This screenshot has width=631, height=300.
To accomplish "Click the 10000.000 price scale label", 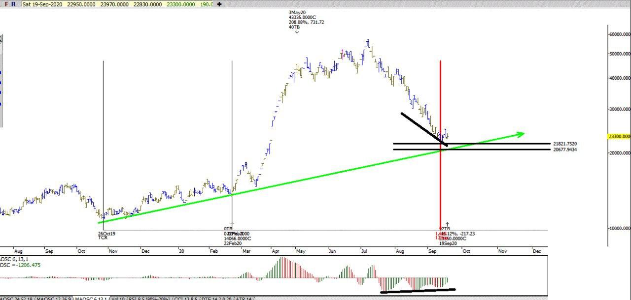I will coord(620,228).
